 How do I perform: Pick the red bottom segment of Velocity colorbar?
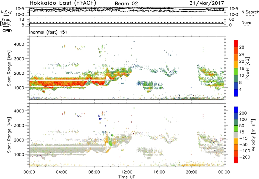(x=236, y=160)
